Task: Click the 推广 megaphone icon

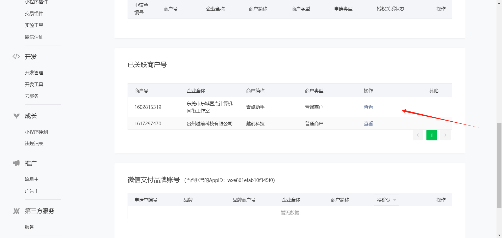Action: (x=16, y=163)
